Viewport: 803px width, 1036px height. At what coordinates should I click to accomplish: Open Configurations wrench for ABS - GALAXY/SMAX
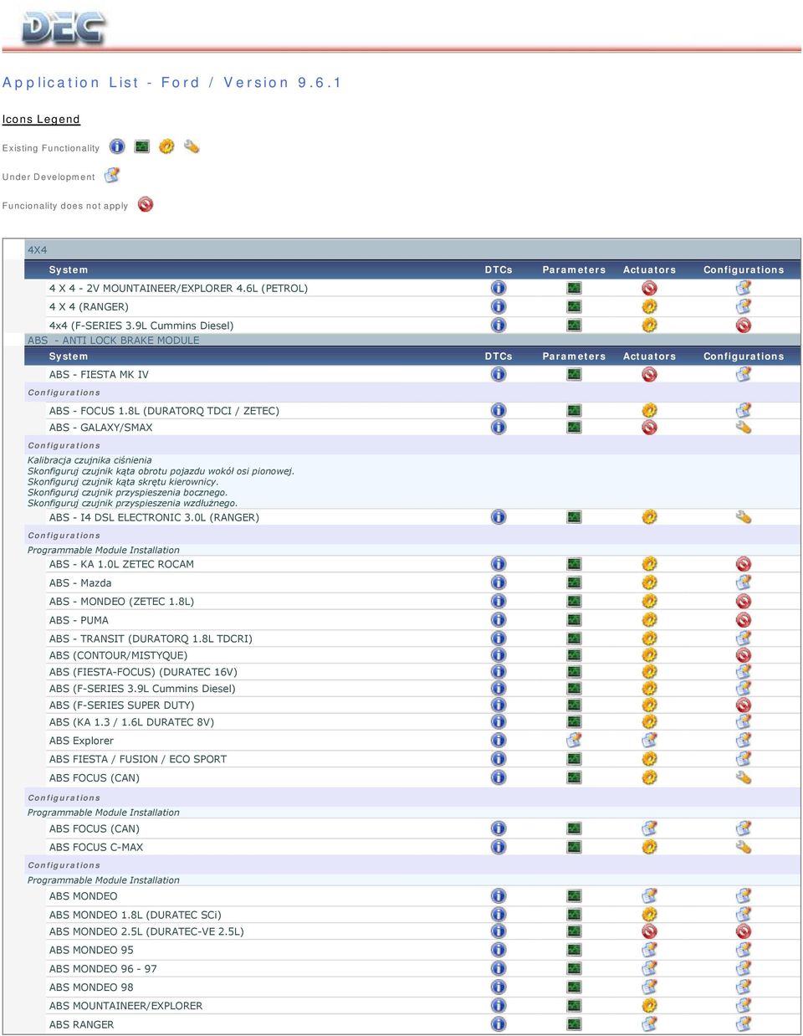(x=744, y=427)
